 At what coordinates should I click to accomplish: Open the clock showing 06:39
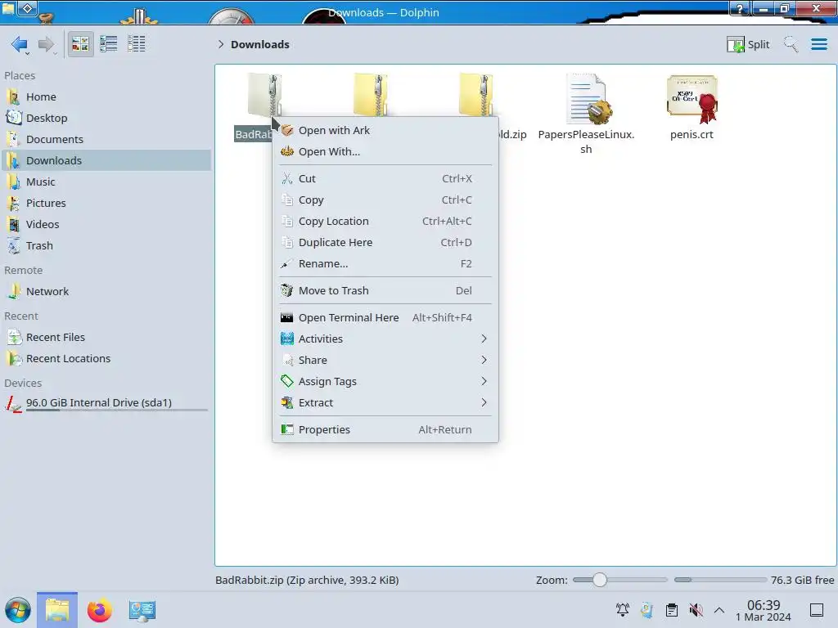click(x=764, y=610)
